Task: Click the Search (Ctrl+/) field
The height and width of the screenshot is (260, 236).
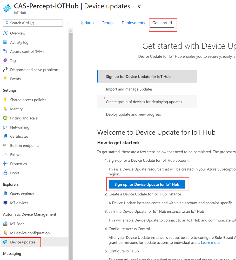Action: (33, 23)
